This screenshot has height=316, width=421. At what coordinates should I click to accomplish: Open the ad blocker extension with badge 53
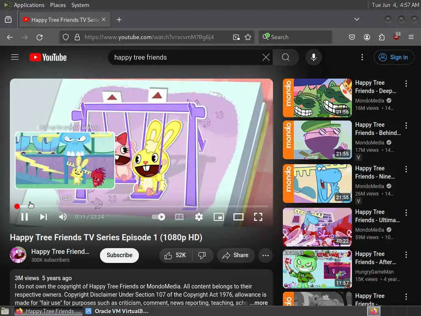(397, 36)
